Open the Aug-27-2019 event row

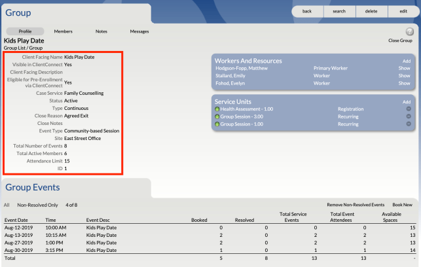tap(210, 243)
